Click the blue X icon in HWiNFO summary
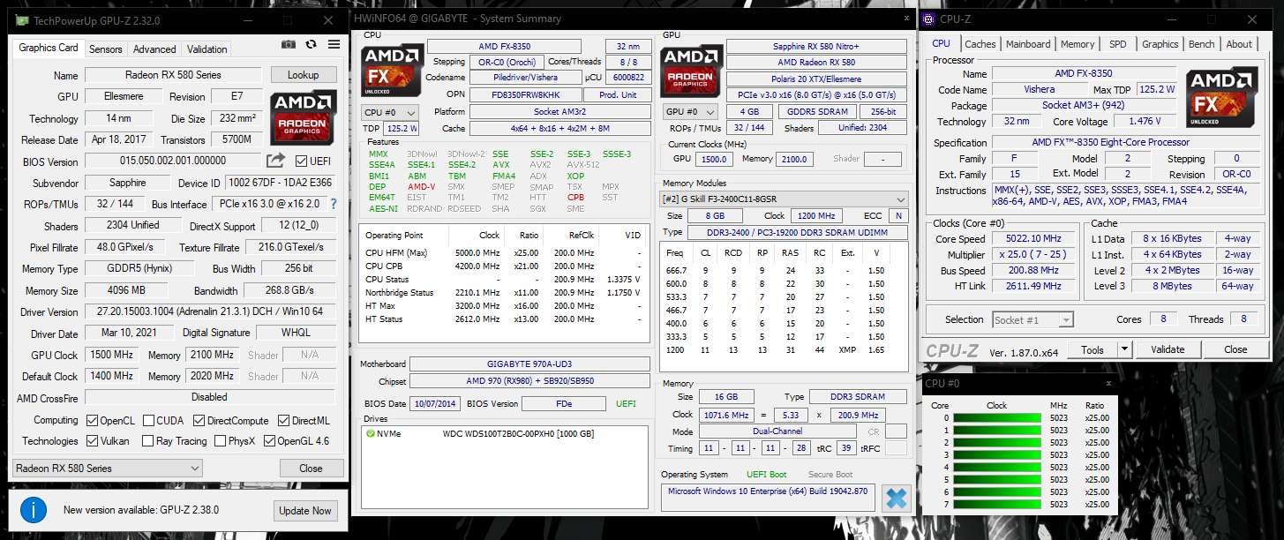The width and height of the screenshot is (1284, 540). (x=896, y=499)
